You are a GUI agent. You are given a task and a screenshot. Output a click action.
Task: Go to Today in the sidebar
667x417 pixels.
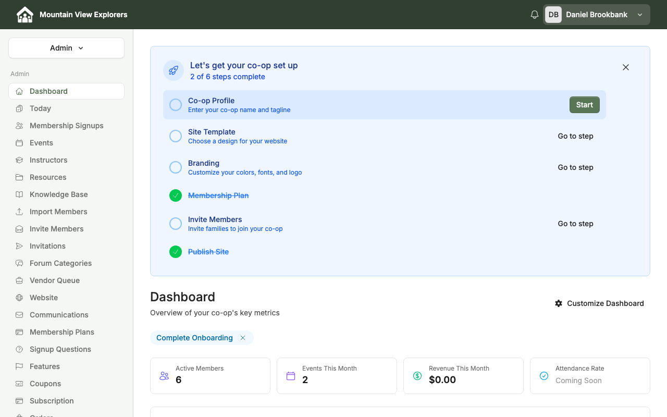67,108
